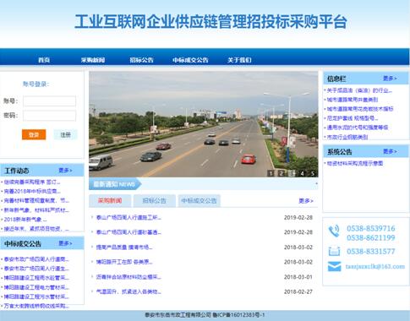Open the 完善材料管理规章制度 link

tap(36, 200)
